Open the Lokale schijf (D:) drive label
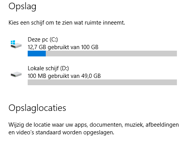 [48, 68]
